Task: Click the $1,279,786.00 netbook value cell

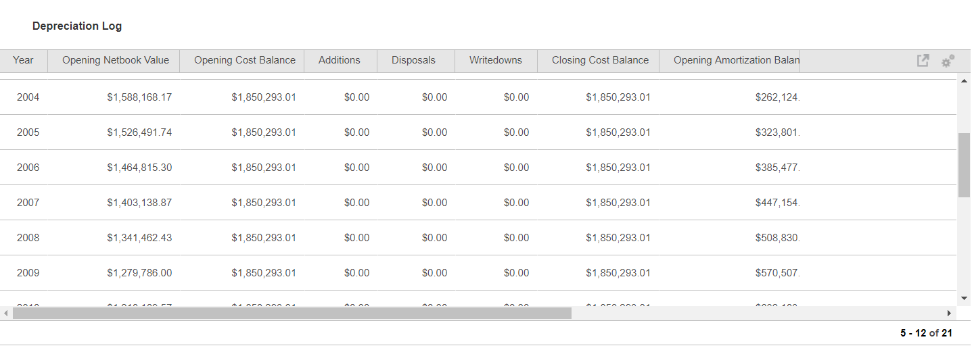Action: pyautogui.click(x=139, y=273)
